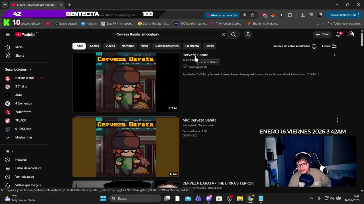Start voice search with the microphone
Image resolution: width=364 pixels, height=204 pixels.
point(248,34)
